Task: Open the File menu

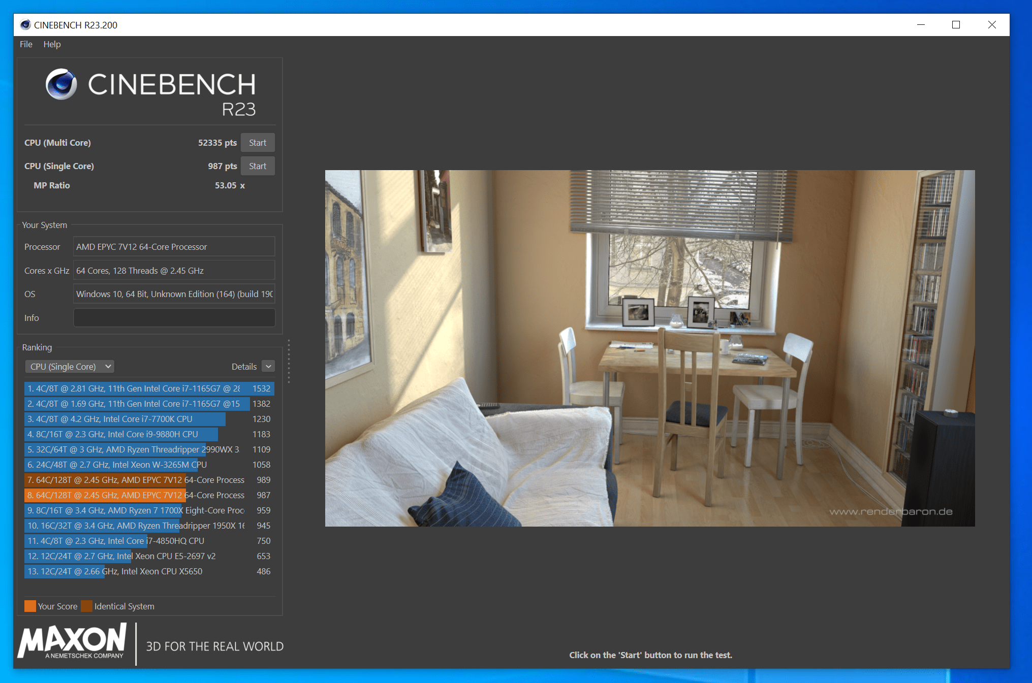Action: (26, 44)
